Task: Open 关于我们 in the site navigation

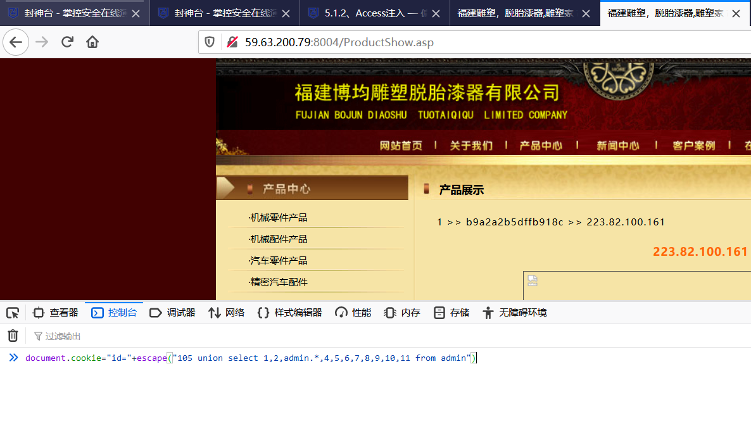Action: [471, 146]
